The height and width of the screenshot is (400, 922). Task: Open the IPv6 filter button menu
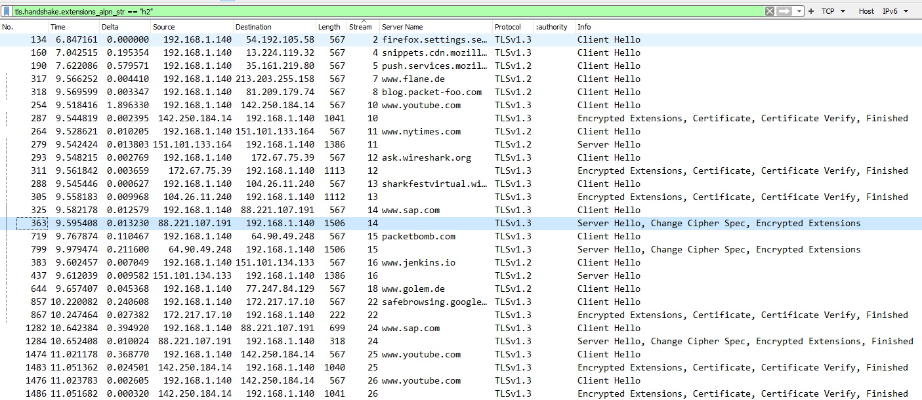point(895,11)
